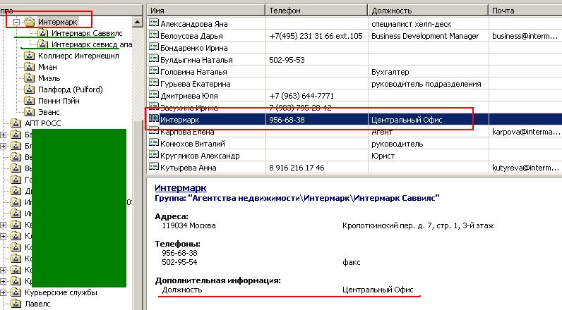562x310 pixels.
Task: Click the karpova@interma… email cell
Action: (526, 132)
